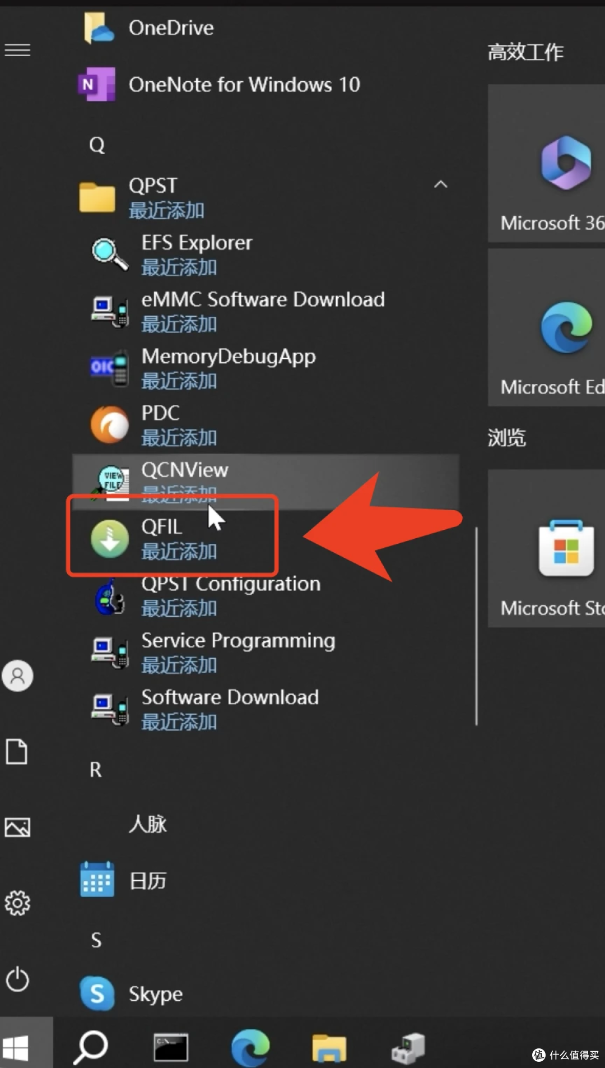
Task: Expand the Start menu hamburger button
Action: 18,50
